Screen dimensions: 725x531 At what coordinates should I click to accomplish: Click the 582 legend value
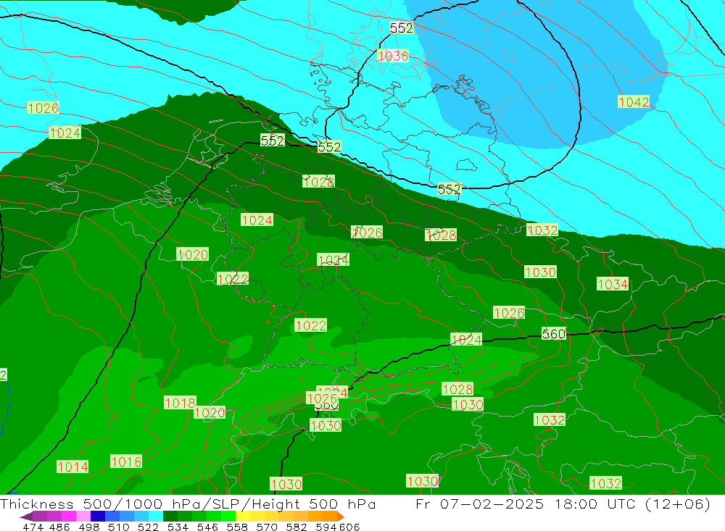tap(297, 527)
